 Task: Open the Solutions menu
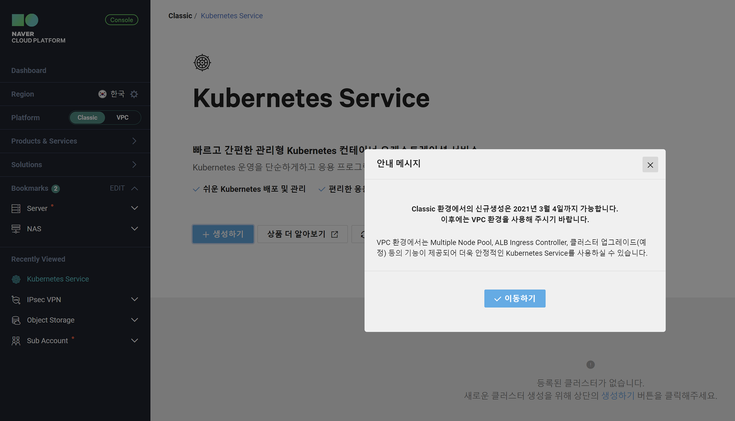pyautogui.click(x=75, y=165)
